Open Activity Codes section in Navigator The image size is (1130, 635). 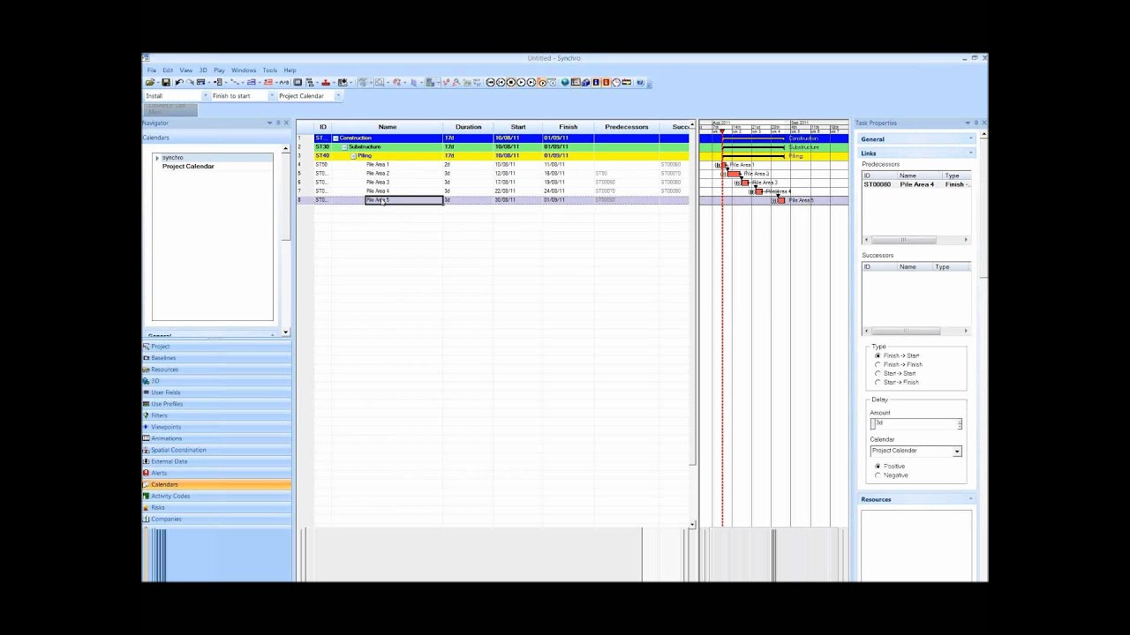tap(216, 496)
